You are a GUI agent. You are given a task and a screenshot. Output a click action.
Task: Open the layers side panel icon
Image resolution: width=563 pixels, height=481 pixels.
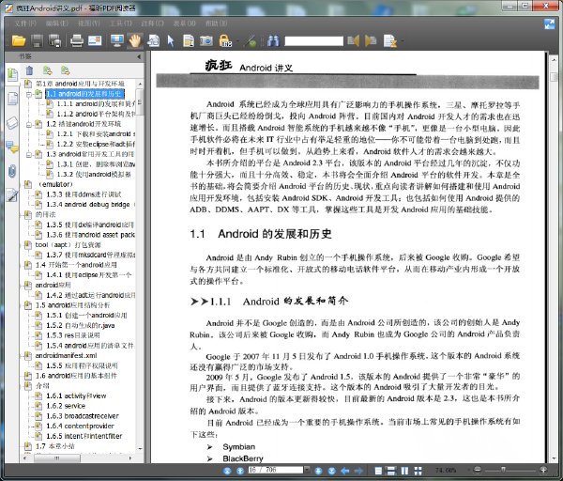coord(12,123)
